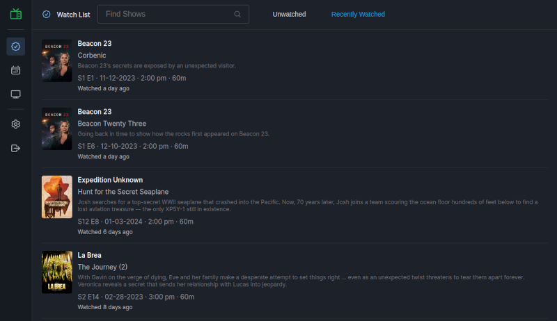Screen dimensions: 557x321
Task: Click the description about rocks on Beacon 23
Action: [x=173, y=134]
